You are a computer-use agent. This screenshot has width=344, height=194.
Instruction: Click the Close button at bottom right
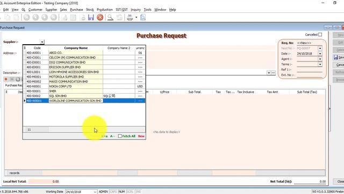339,182
